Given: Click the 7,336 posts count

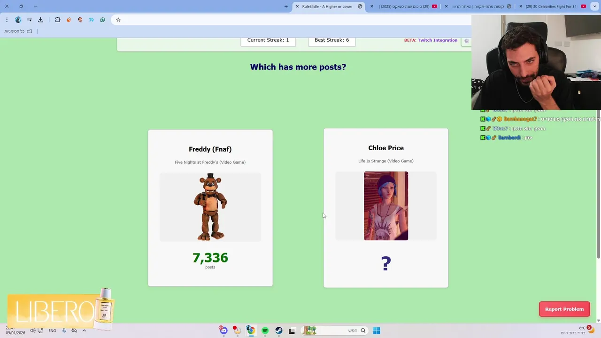Looking at the screenshot, I should pos(210,258).
